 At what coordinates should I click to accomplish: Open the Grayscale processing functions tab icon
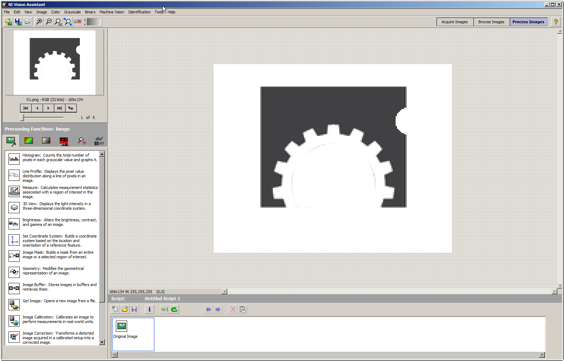point(46,141)
